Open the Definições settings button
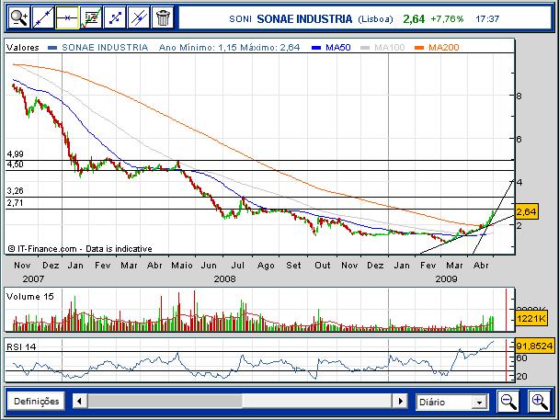Viewport: 559px width, 420px height. 36,401
